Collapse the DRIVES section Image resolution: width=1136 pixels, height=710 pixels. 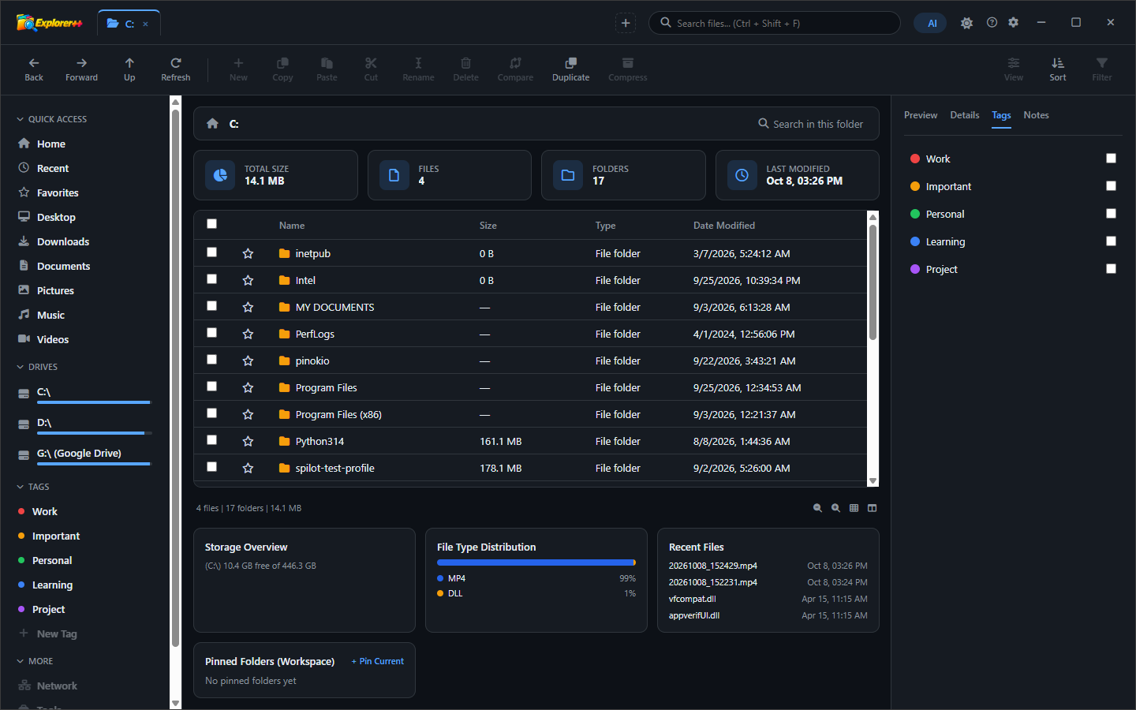[37, 367]
